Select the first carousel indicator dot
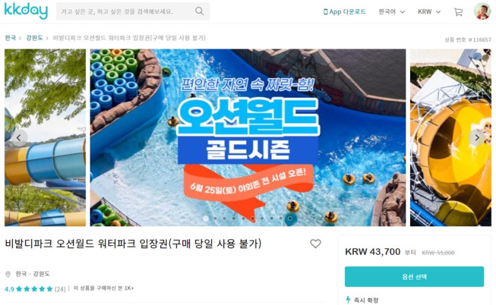This screenshot has width=496, height=305. 206,218
